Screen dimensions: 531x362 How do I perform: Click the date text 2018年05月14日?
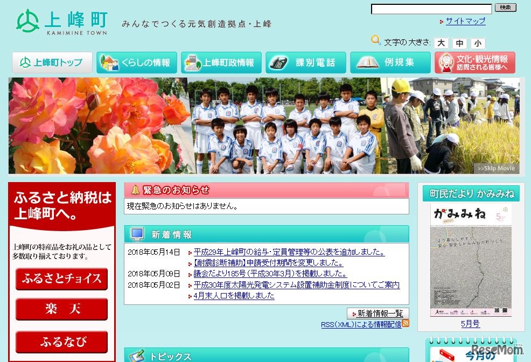[153, 252]
